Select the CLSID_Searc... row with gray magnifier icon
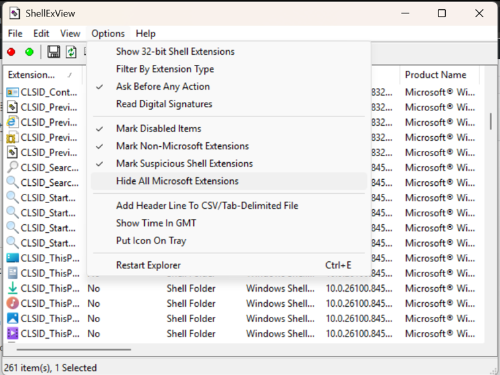The height and width of the screenshot is (375, 500). coord(42,168)
